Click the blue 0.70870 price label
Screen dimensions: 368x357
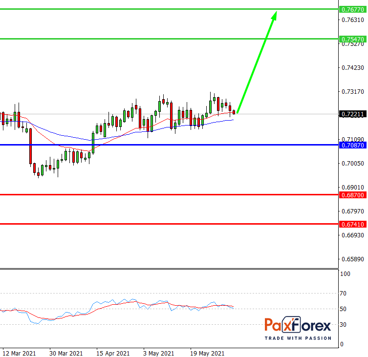(x=353, y=145)
